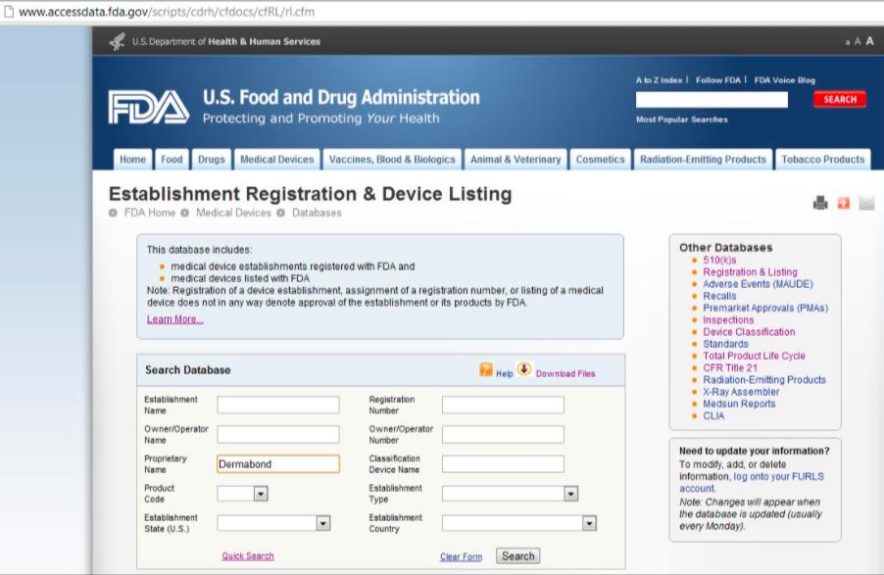The image size is (884, 575).
Task: Click the Proprietary Name field containing Dermabond
Action: pyautogui.click(x=278, y=464)
